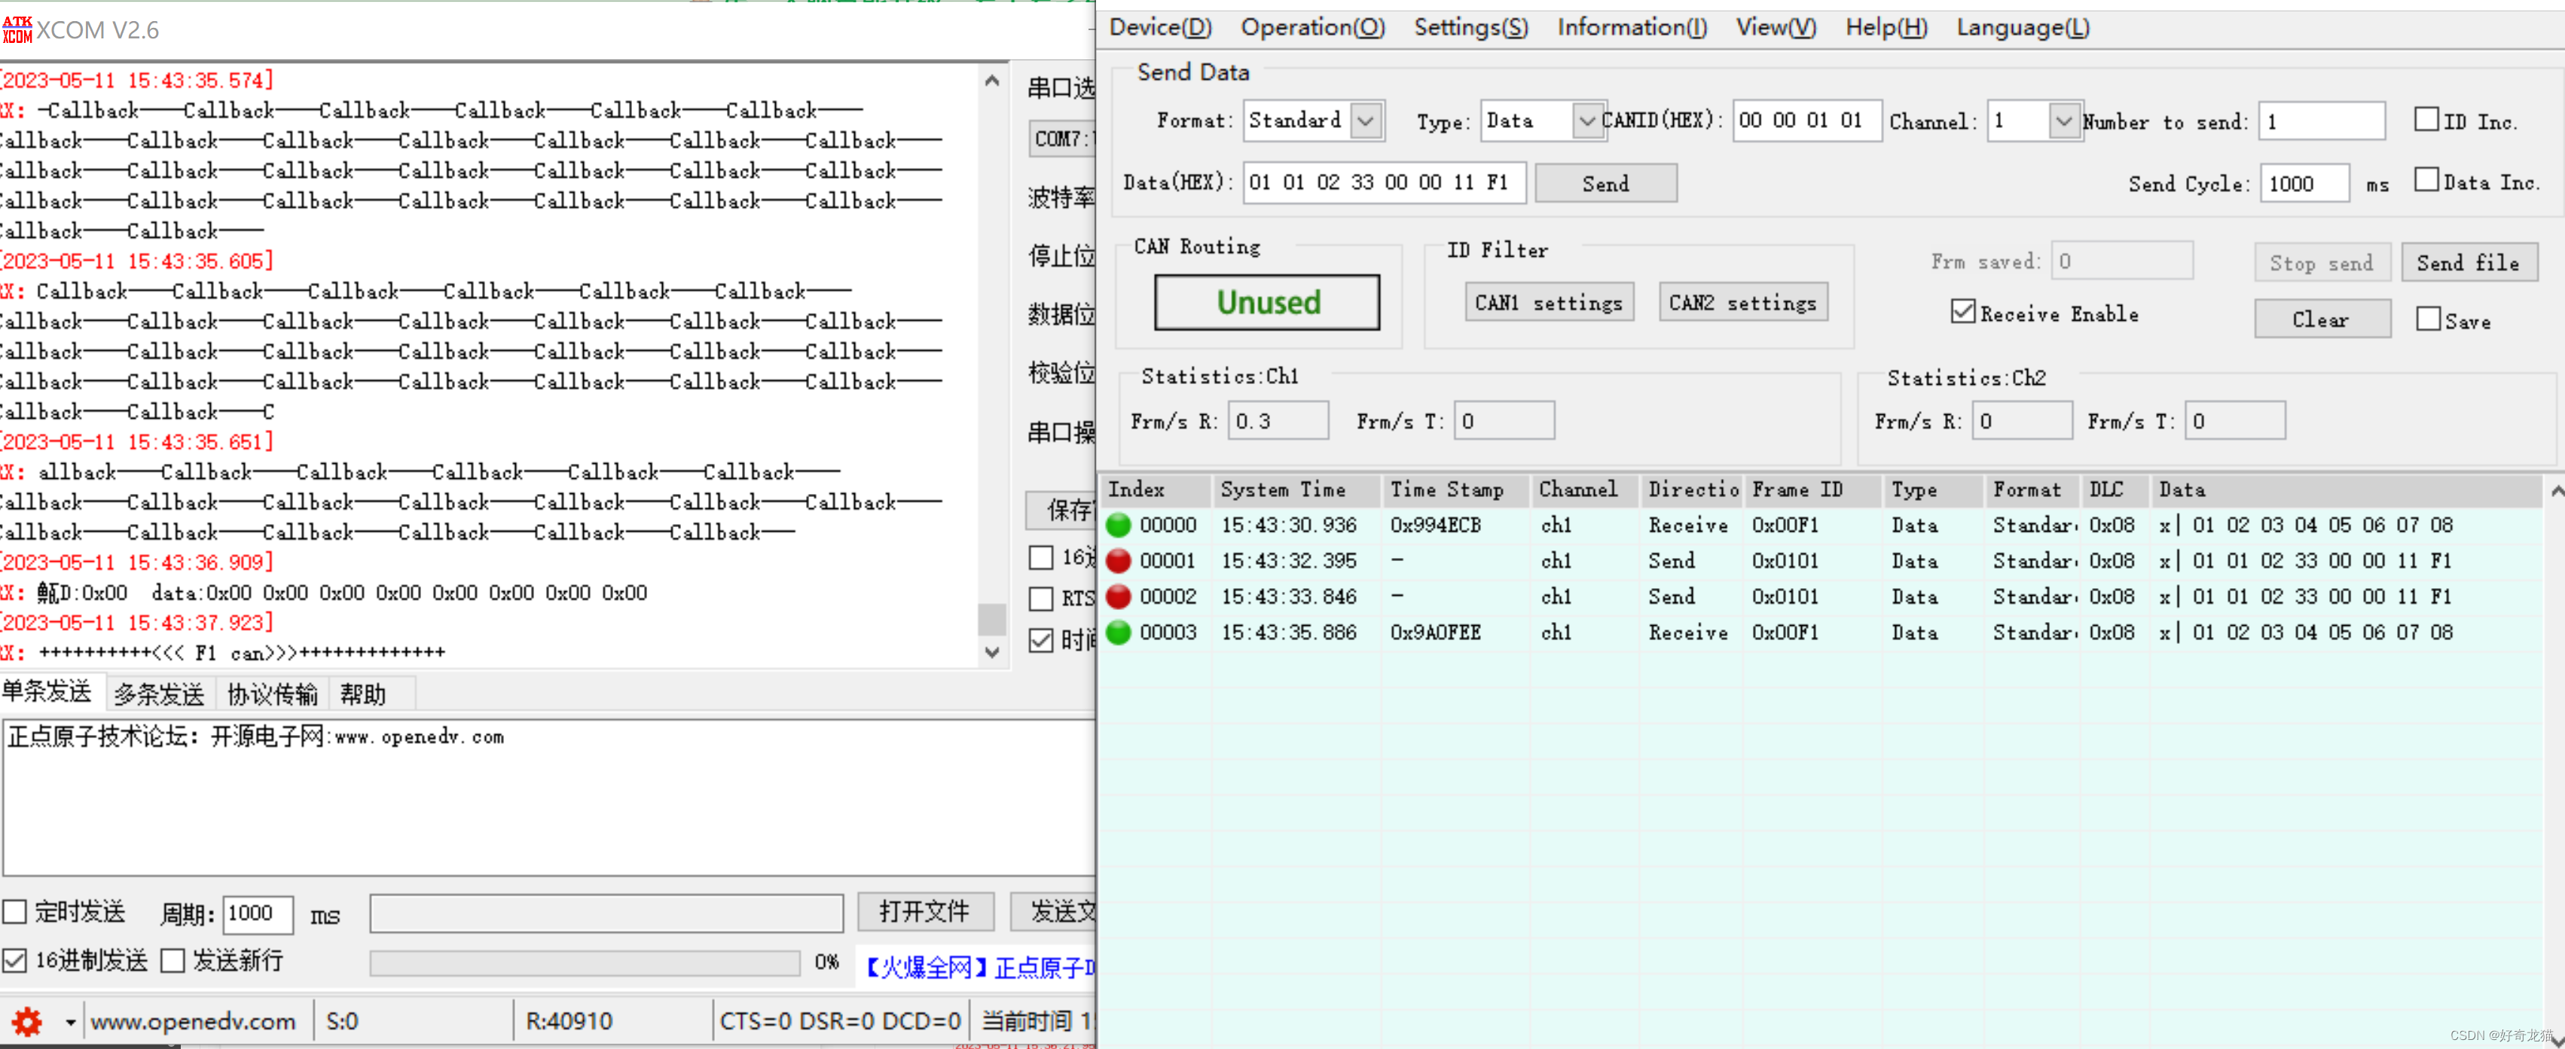Open CAN1 settings configuration panel
Viewport: 2565px width, 1049px height.
(x=1544, y=301)
